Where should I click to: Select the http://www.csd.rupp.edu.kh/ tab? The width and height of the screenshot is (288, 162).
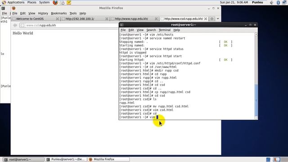tap(184, 19)
